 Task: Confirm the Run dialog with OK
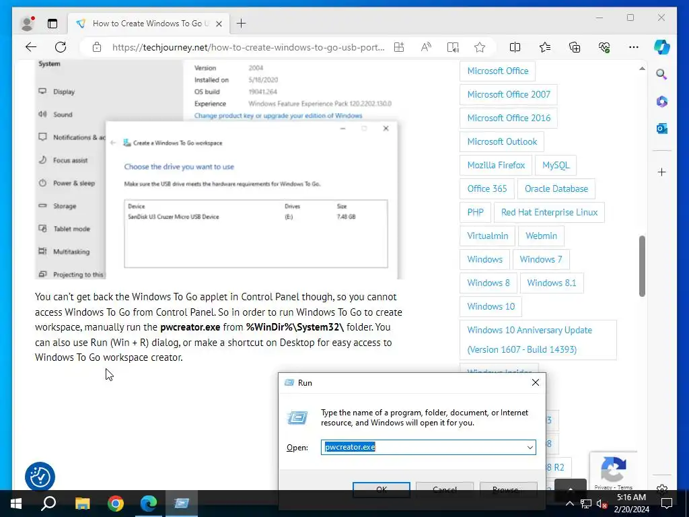382,489
